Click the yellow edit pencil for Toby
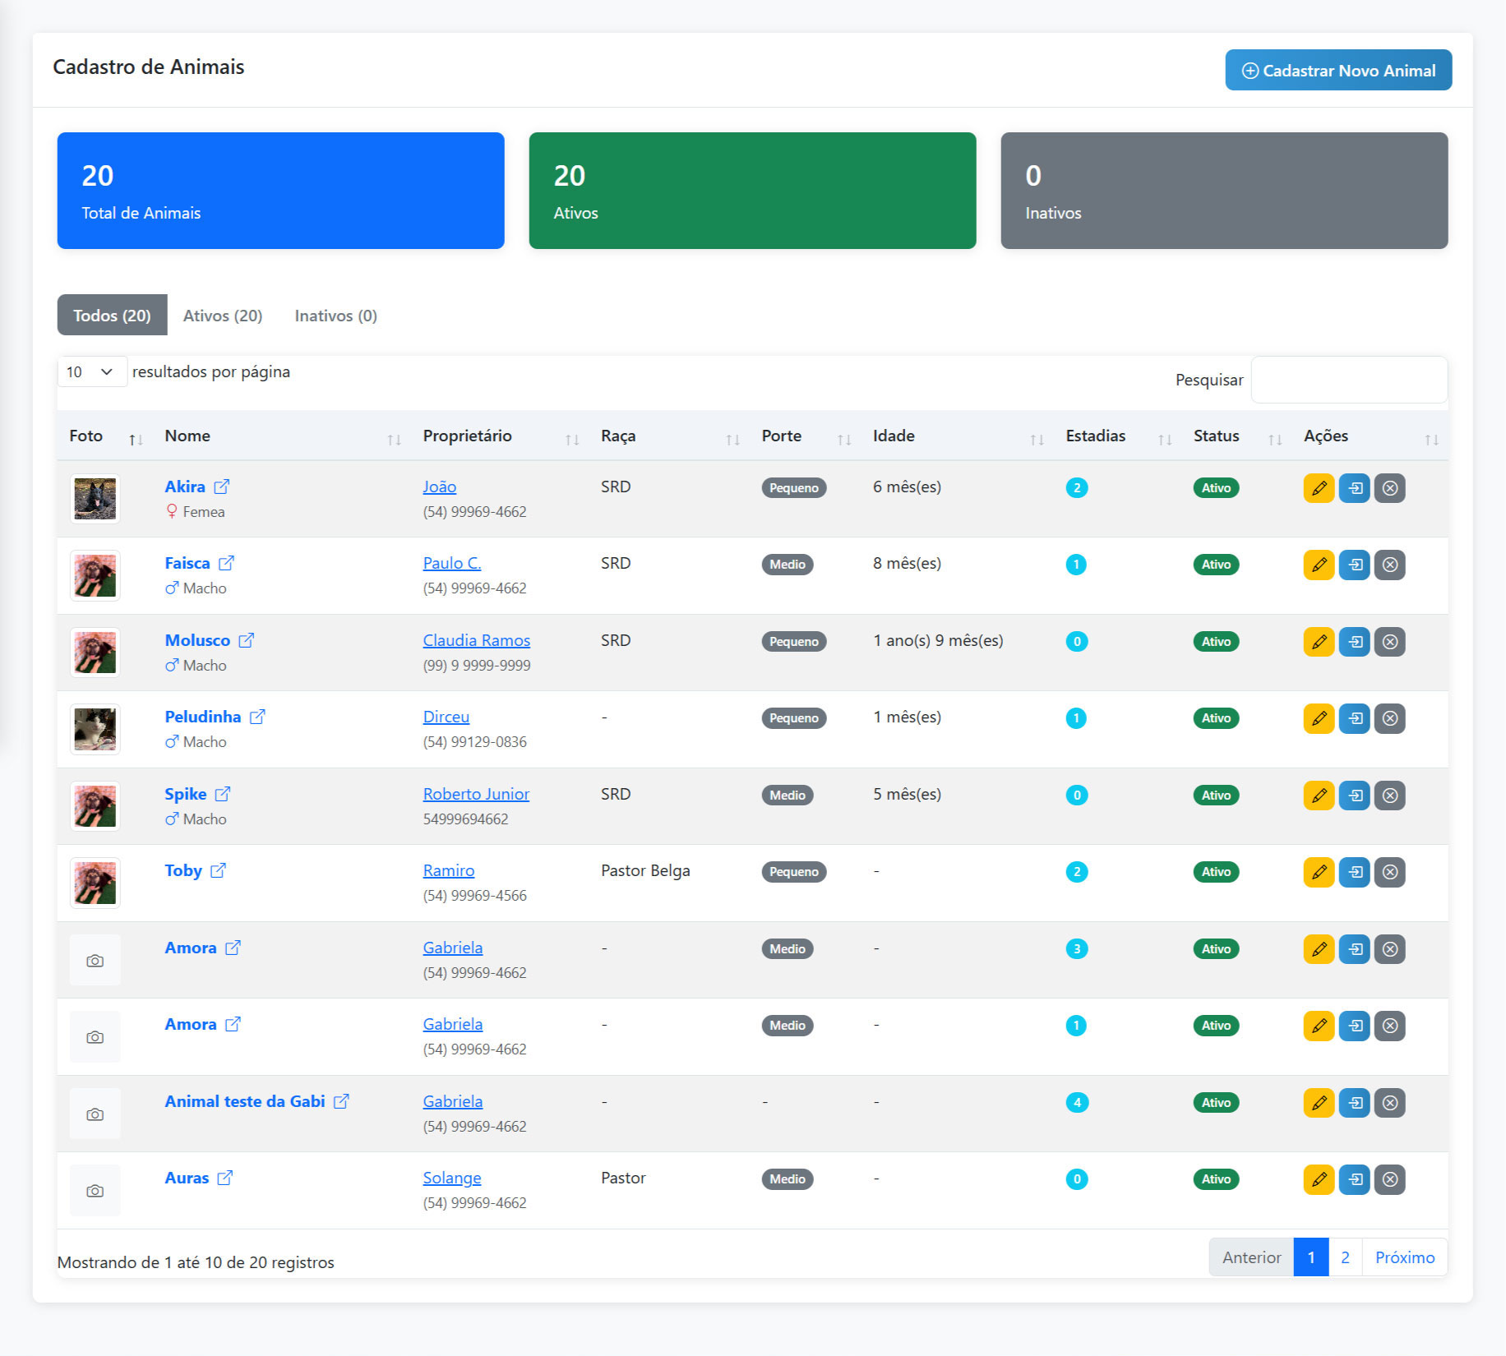This screenshot has width=1506, height=1356. [x=1319, y=872]
